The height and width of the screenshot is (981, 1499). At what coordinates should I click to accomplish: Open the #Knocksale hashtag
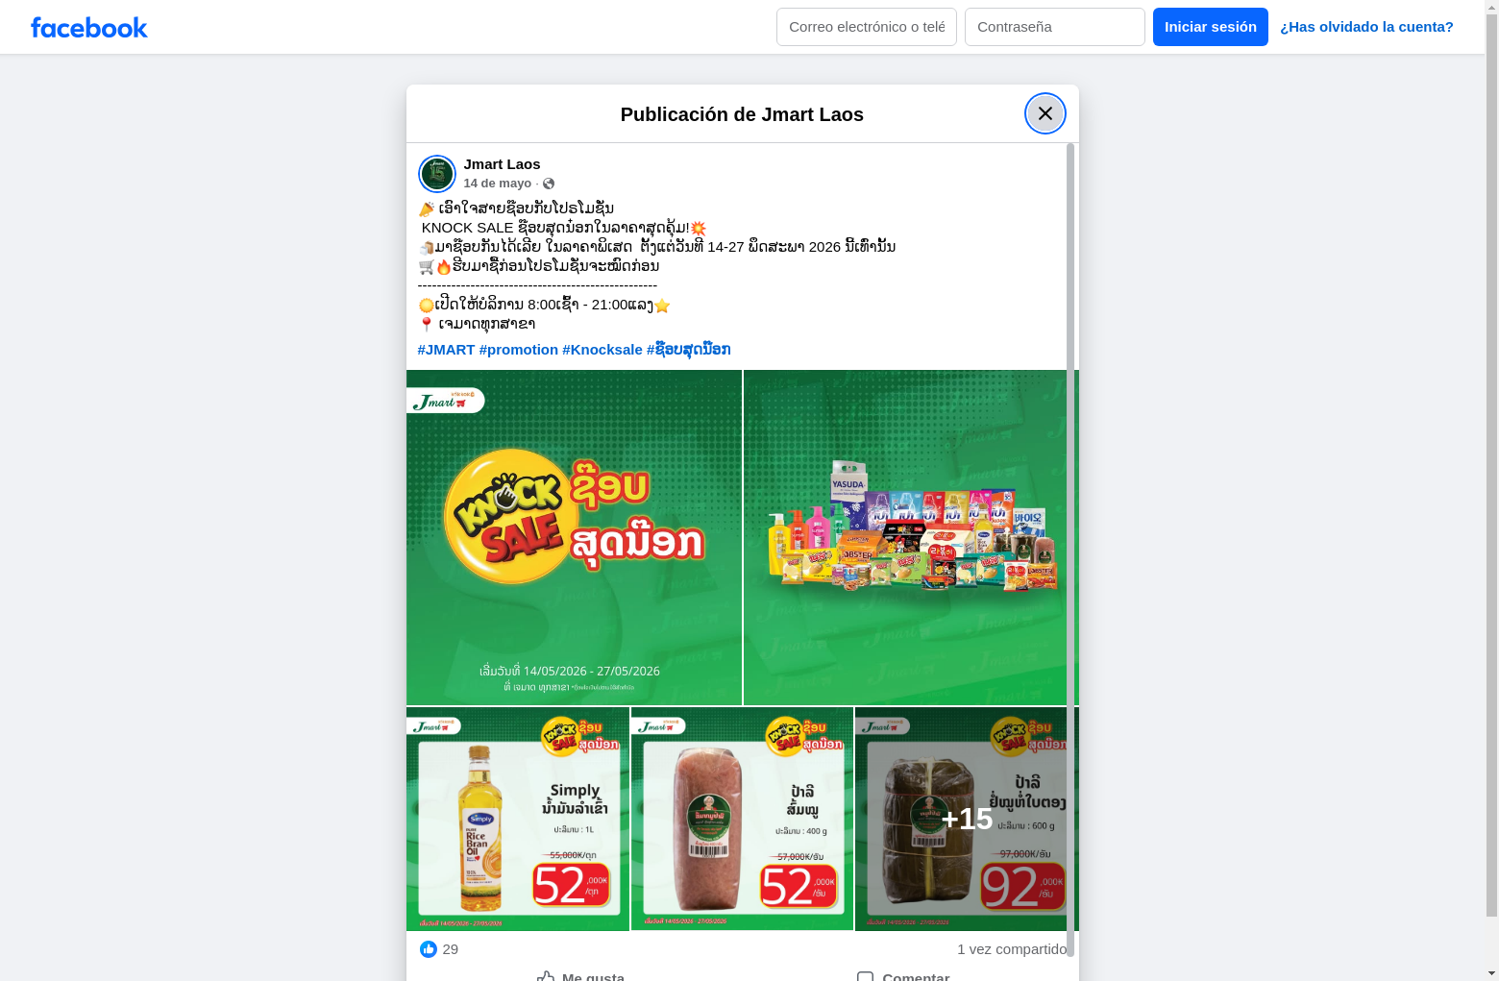point(602,350)
